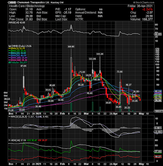Click the EMA(50) blue legend entry
The width and height of the screenshot is (163, 166).
click(x=17, y=55)
